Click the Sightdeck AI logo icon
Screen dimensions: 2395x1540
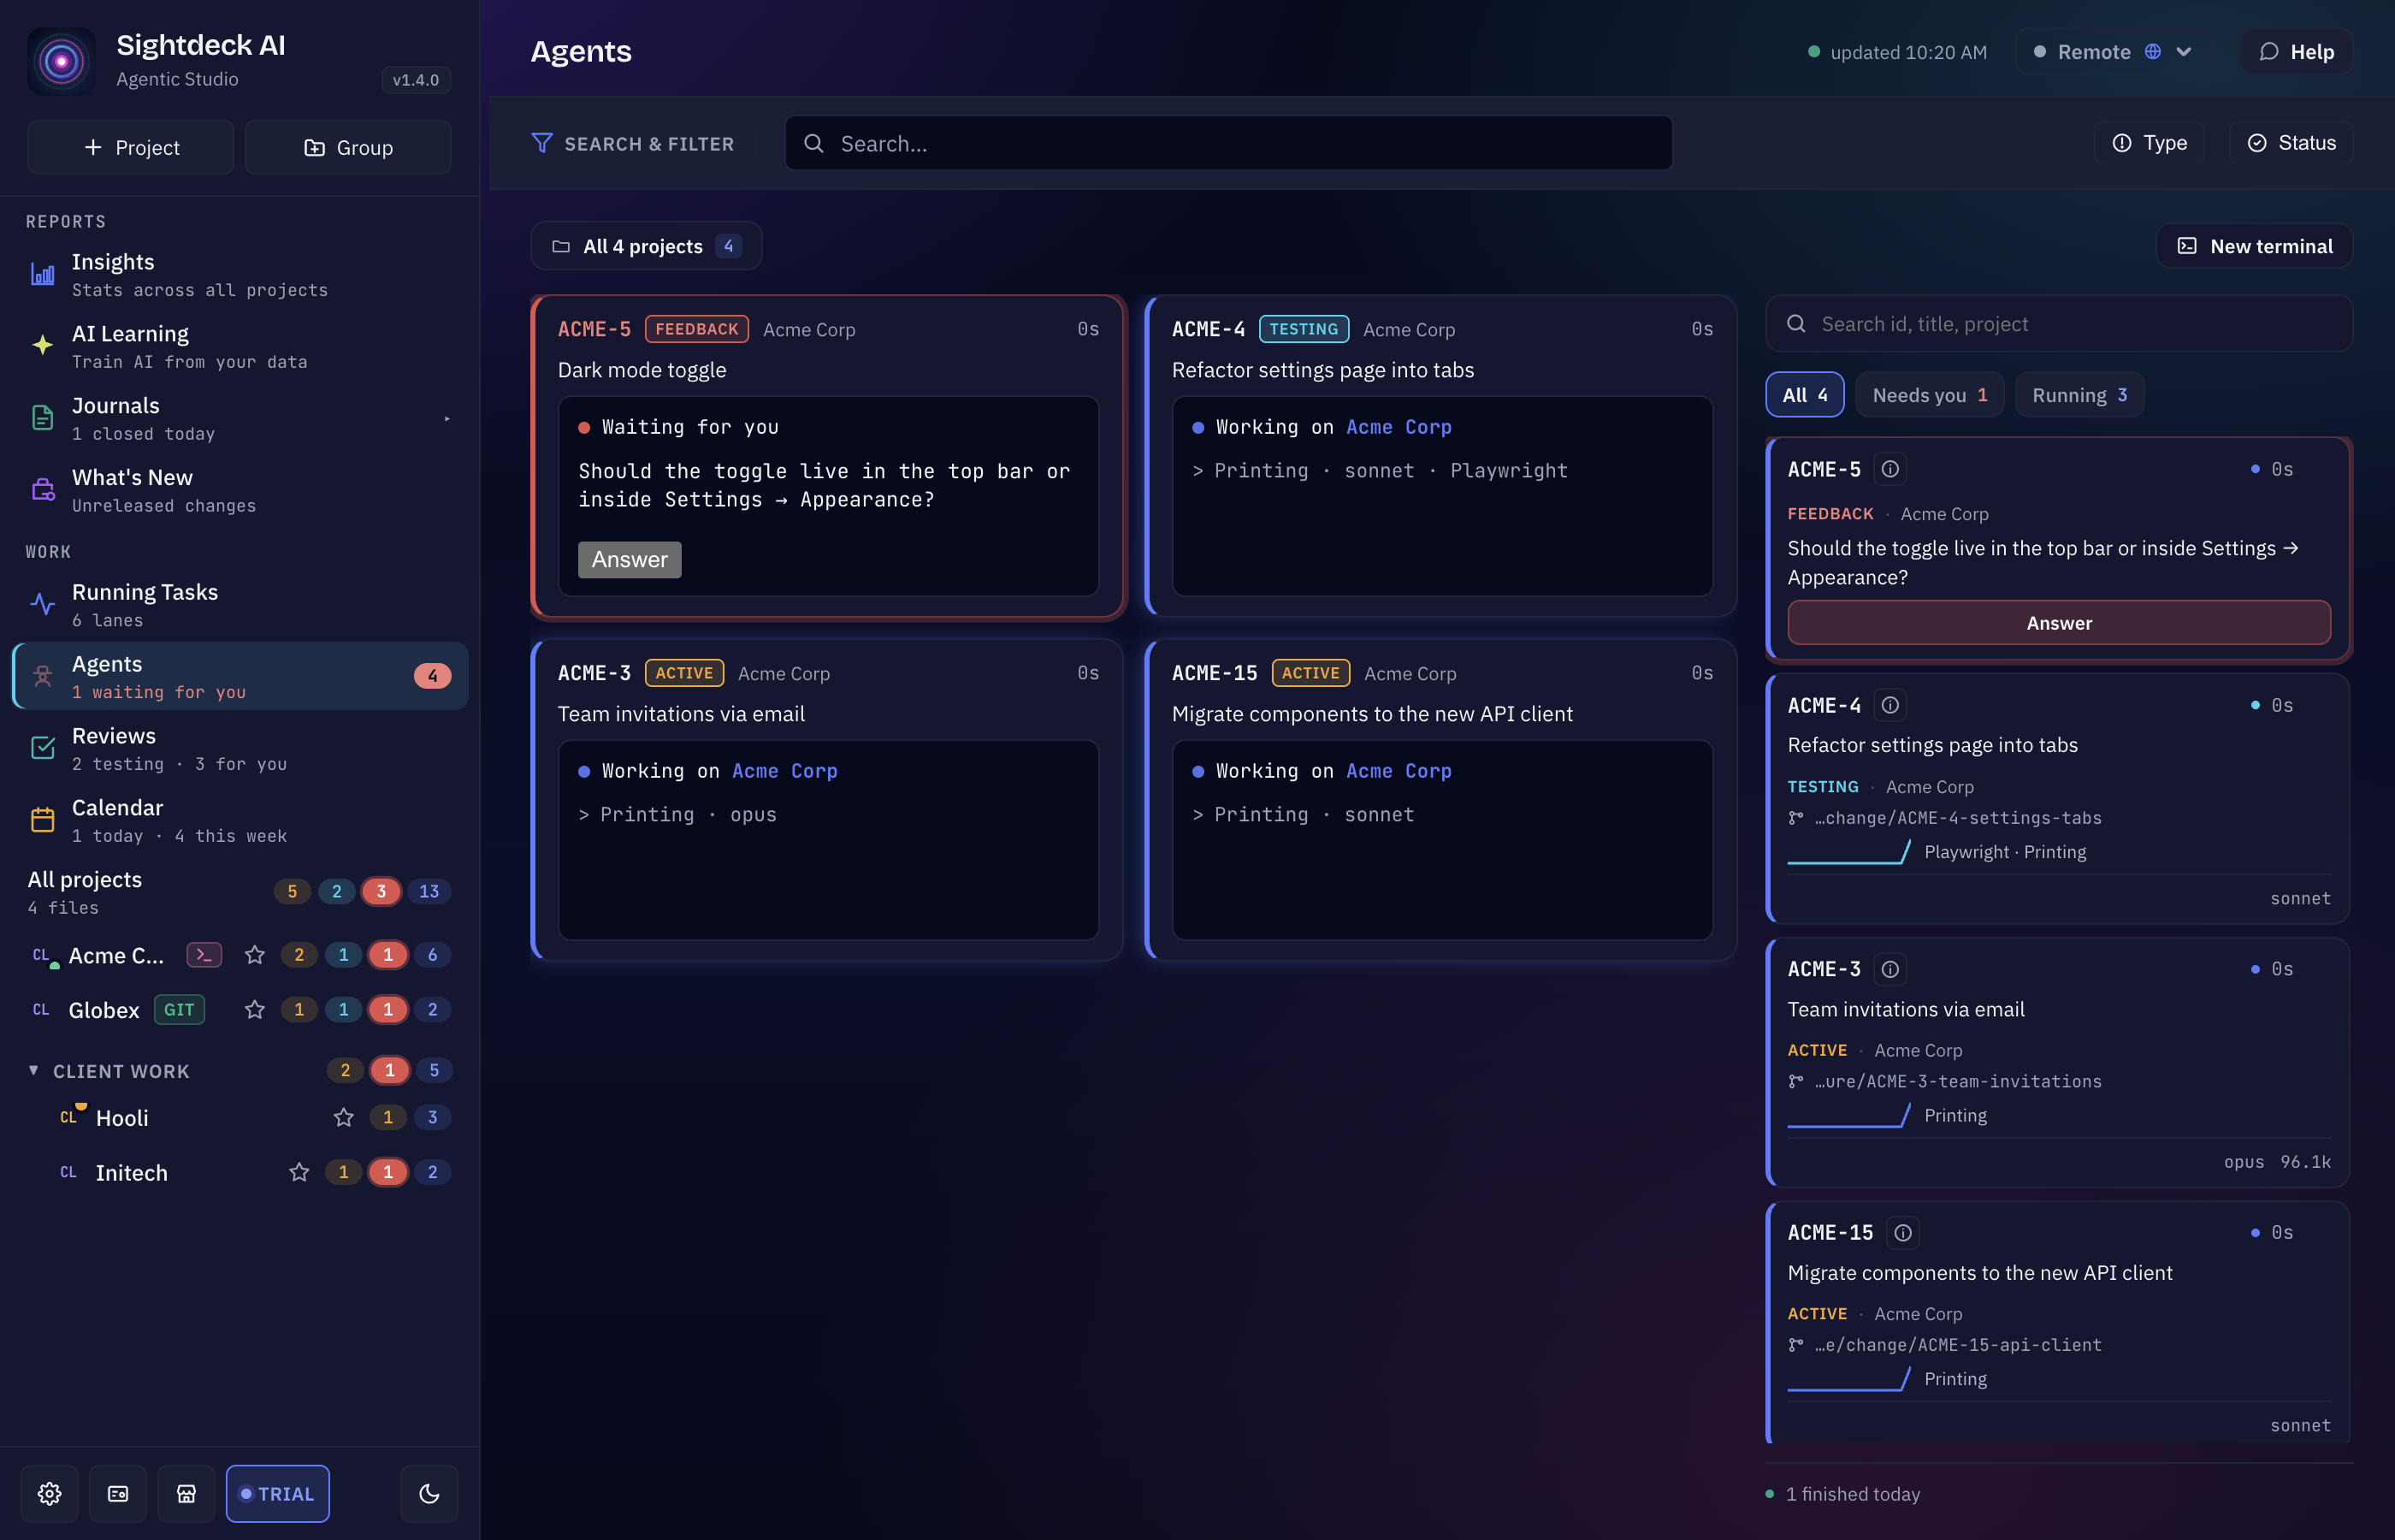[x=61, y=61]
